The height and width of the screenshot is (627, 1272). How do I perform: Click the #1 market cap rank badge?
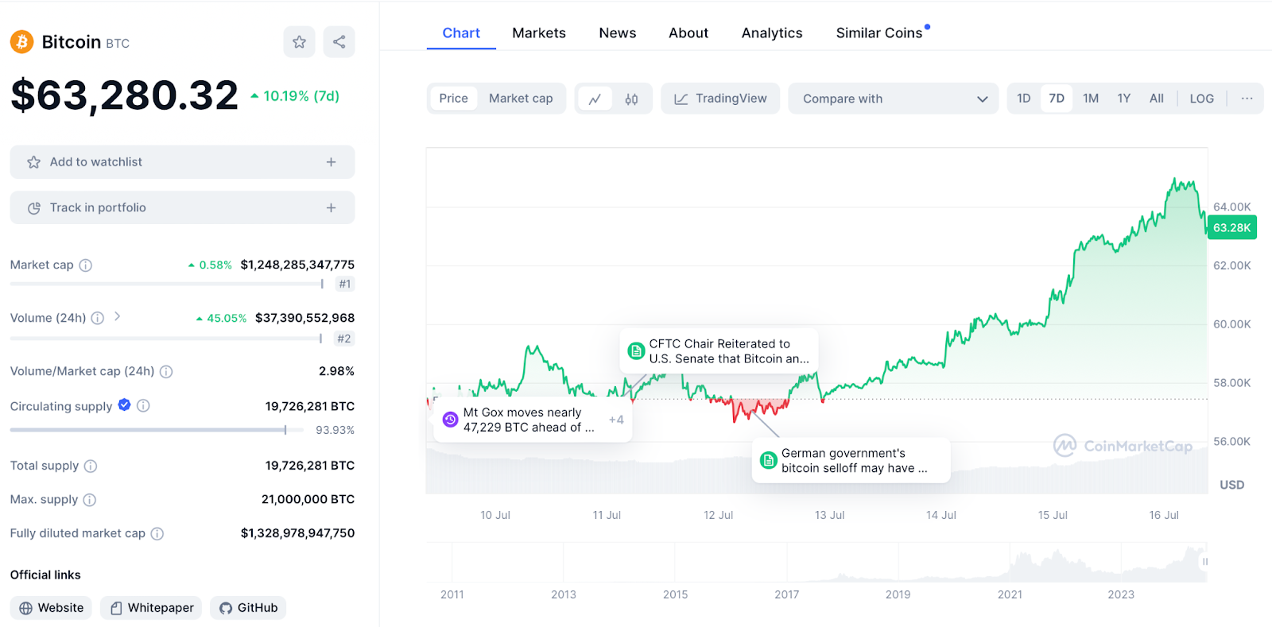(345, 284)
